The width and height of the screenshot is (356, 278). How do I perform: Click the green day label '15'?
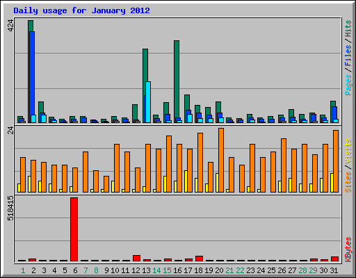coord(167,270)
